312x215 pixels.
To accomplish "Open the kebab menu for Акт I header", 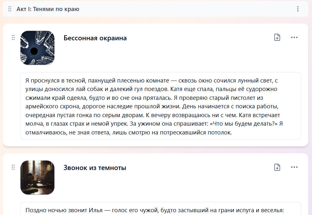I will tap(298, 9).
